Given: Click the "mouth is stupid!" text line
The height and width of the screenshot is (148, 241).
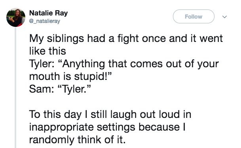Looking at the screenshot, I should tap(70, 76).
